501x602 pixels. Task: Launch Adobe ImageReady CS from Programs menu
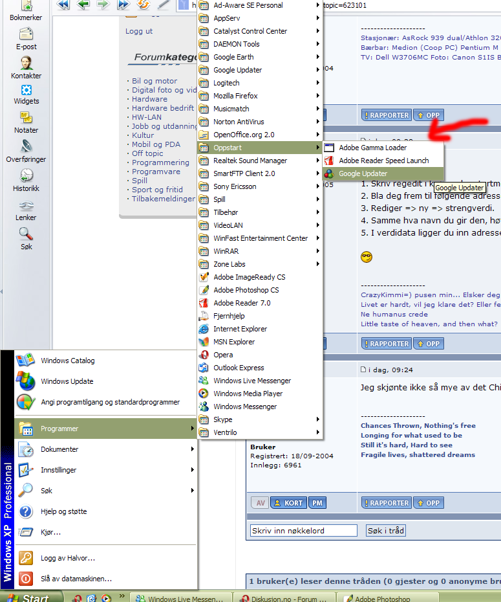(x=261, y=277)
